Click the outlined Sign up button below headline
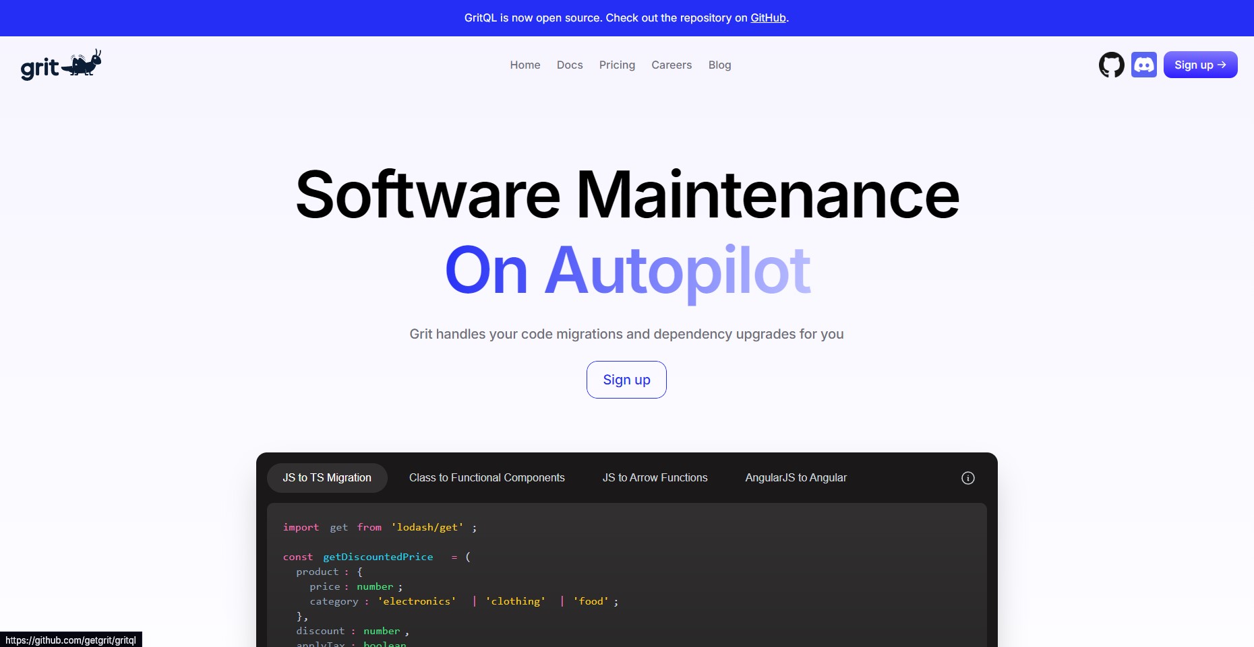 [626, 380]
